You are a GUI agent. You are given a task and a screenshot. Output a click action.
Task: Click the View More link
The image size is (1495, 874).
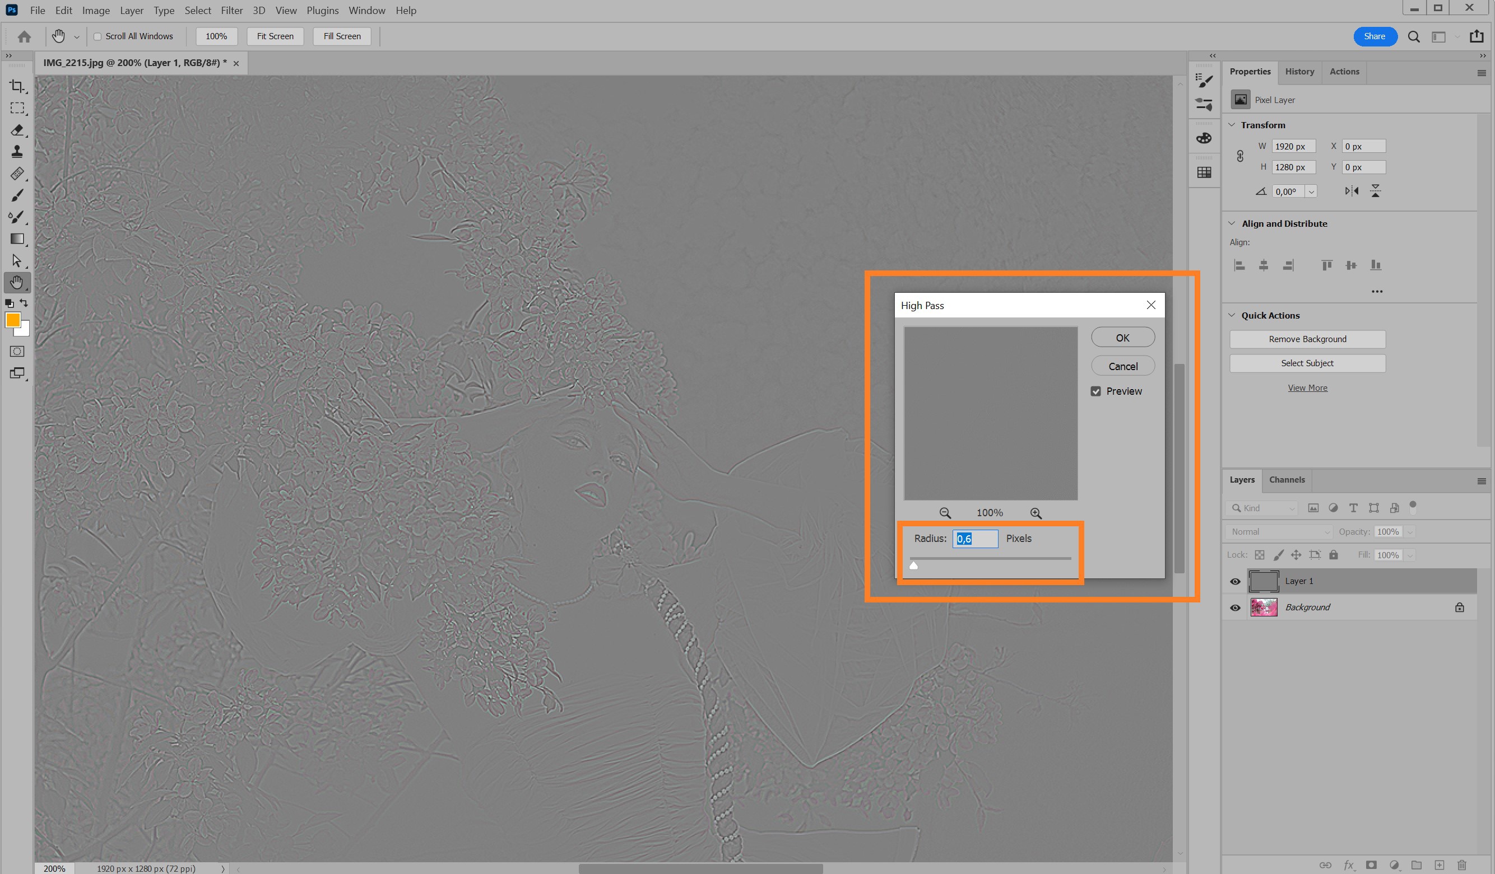[1307, 388]
